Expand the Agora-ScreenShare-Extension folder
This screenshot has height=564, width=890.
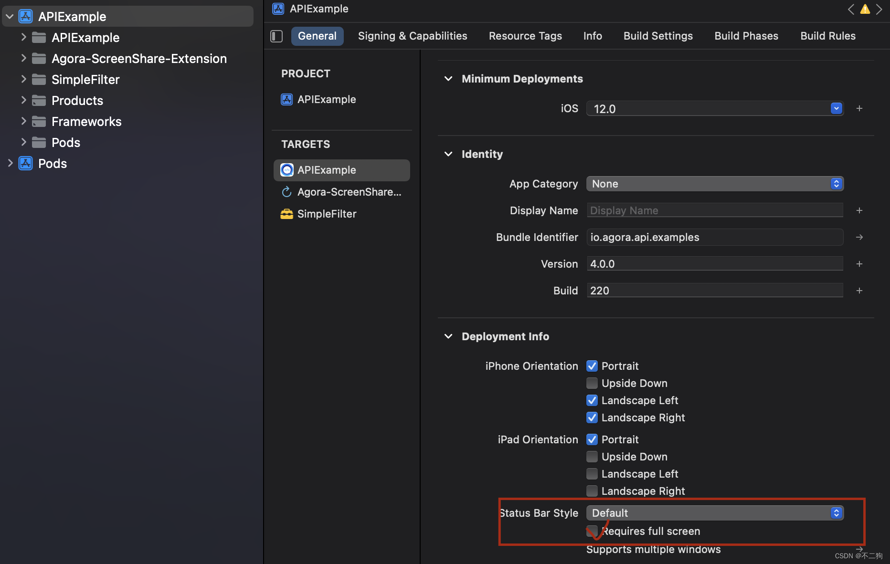[x=23, y=58]
